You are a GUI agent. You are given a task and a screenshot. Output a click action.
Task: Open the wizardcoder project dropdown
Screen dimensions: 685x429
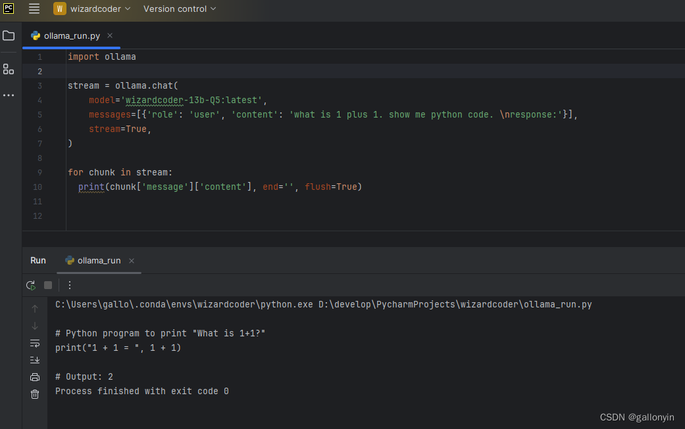coord(92,9)
